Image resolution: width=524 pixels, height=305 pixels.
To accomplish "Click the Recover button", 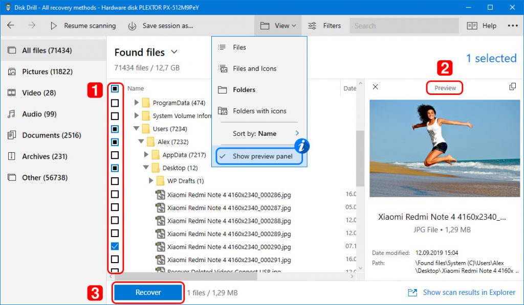I will 148,292.
